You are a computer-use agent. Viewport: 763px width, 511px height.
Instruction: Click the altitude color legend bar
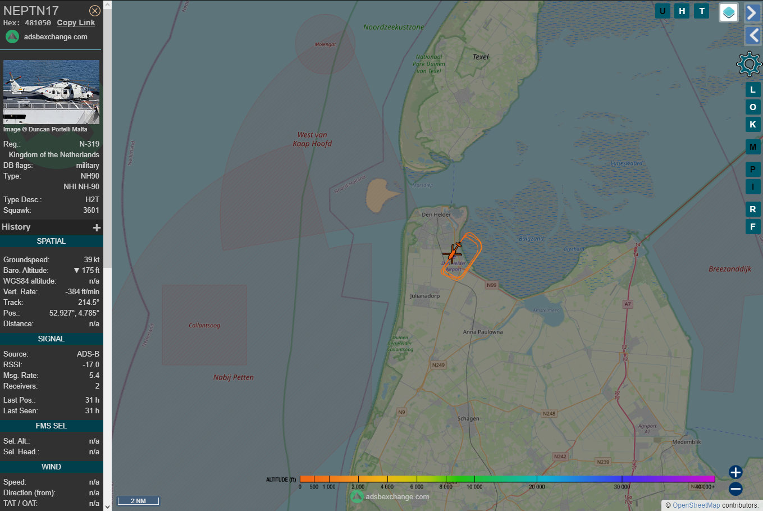[x=507, y=479]
